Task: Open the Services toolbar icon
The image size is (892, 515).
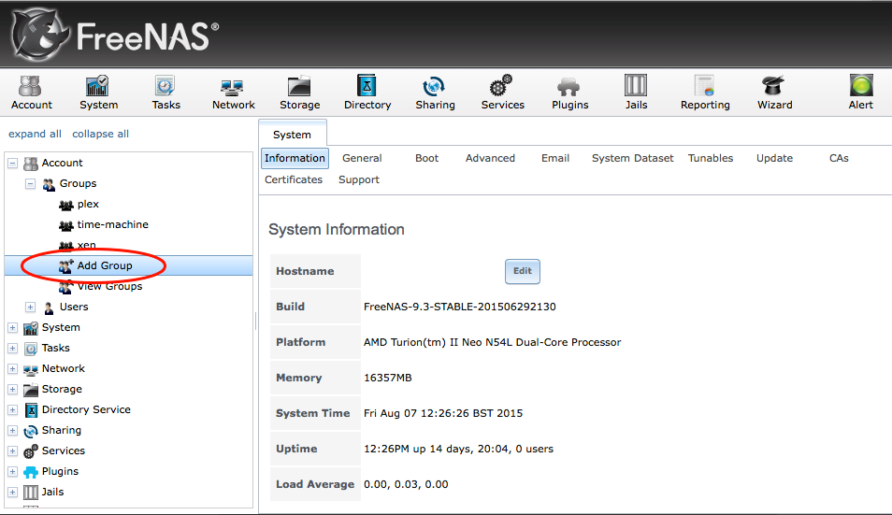Action: pos(502,93)
